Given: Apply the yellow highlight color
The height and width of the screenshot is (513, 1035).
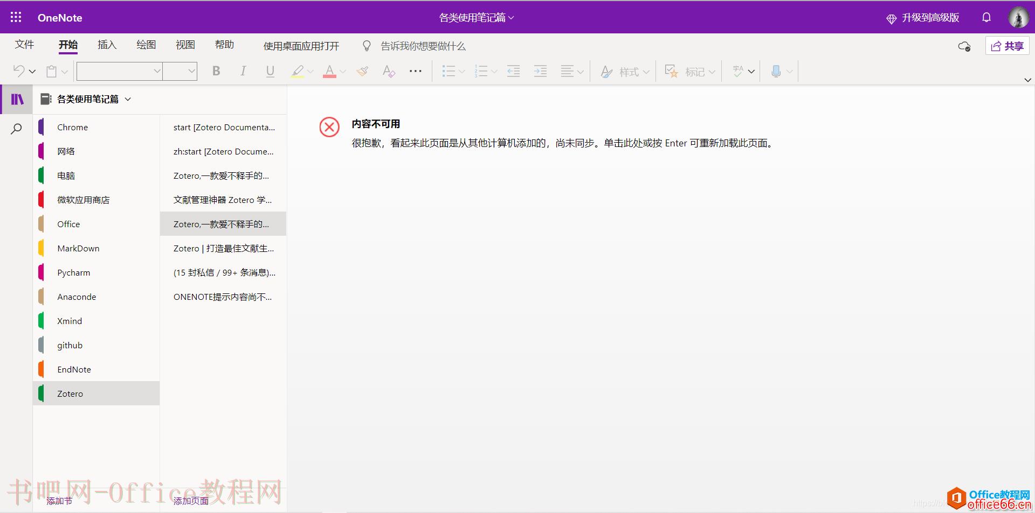Looking at the screenshot, I should (297, 71).
